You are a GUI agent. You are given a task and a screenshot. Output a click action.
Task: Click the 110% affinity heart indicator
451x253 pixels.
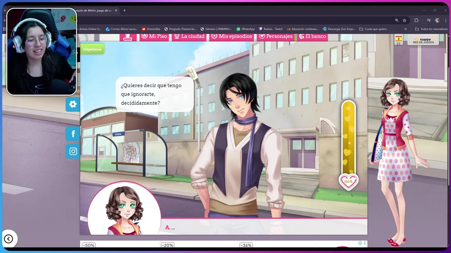pyautogui.click(x=348, y=182)
